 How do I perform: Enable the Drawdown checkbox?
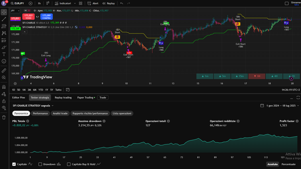(40, 164)
